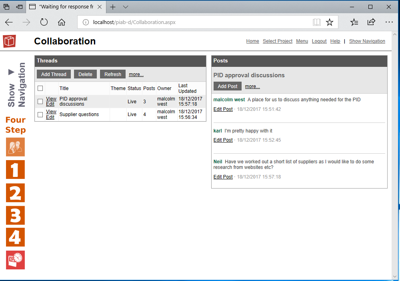Toggle the select-all threads header checkbox
Screen dimensions: 400x281
click(x=40, y=88)
